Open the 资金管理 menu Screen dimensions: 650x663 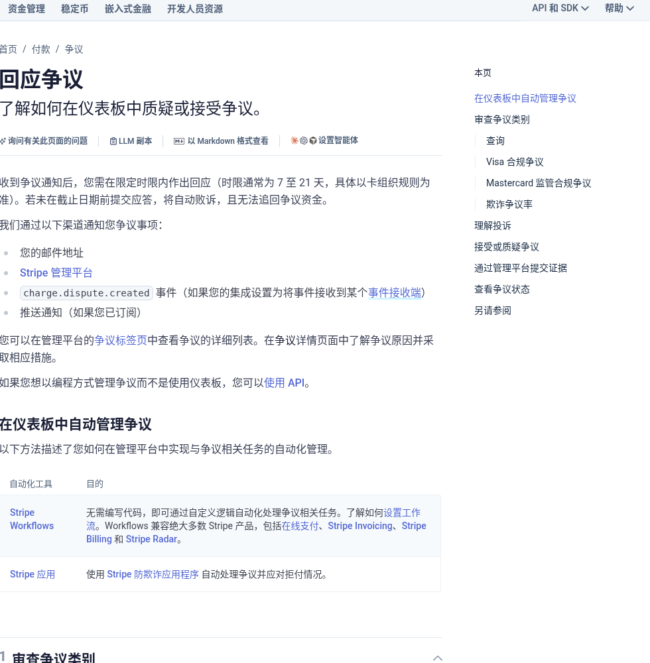click(27, 9)
